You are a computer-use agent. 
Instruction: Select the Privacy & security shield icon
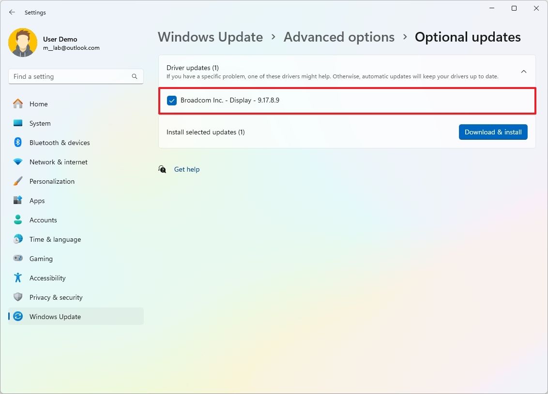18,297
